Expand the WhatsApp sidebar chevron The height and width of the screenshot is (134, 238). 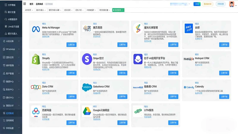[x=19, y=49]
